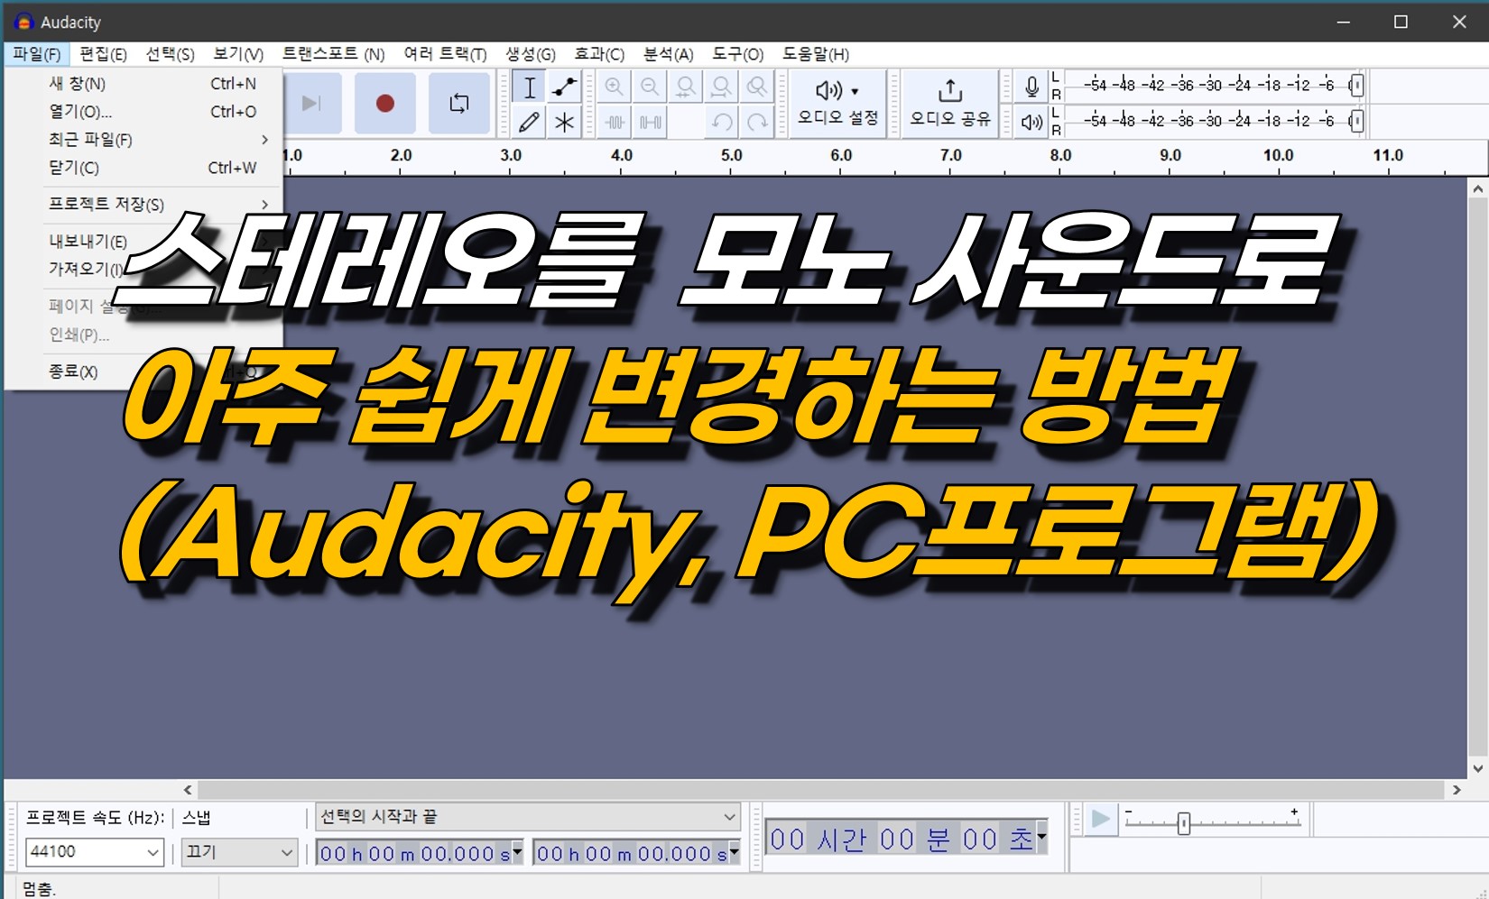
Task: Open the 보기(V) menu
Action: pos(238,54)
